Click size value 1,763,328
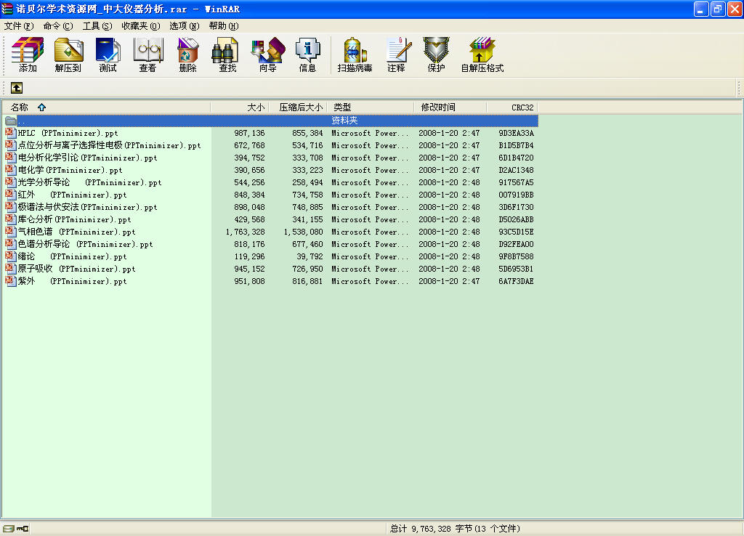 coord(246,232)
